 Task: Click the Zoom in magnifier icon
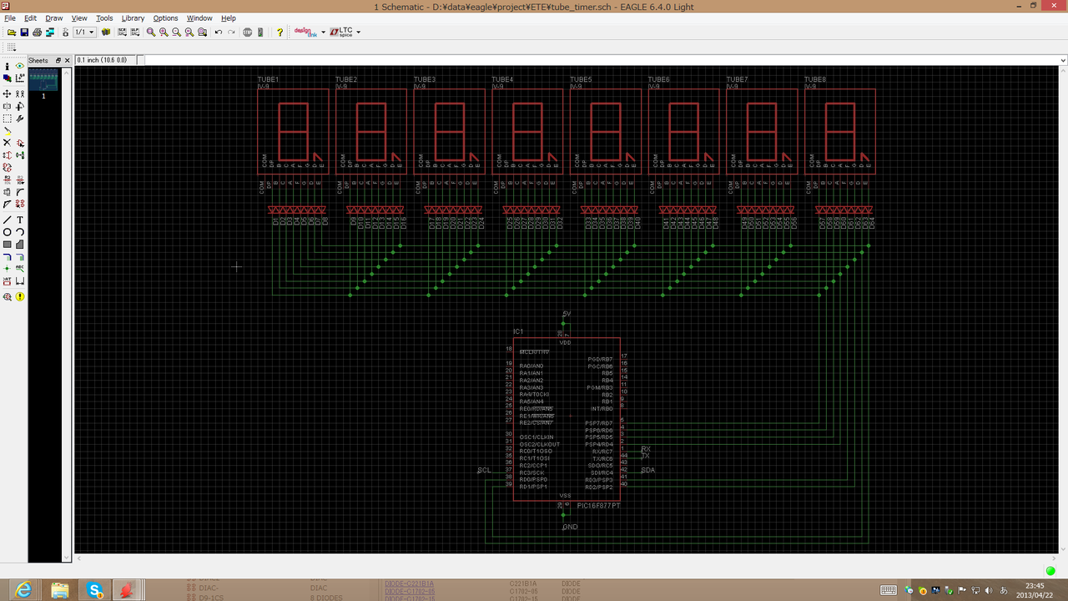(164, 33)
